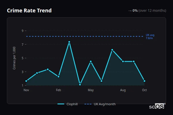
Task: Click the '(over 12 months)' label
Action: pos(152,11)
